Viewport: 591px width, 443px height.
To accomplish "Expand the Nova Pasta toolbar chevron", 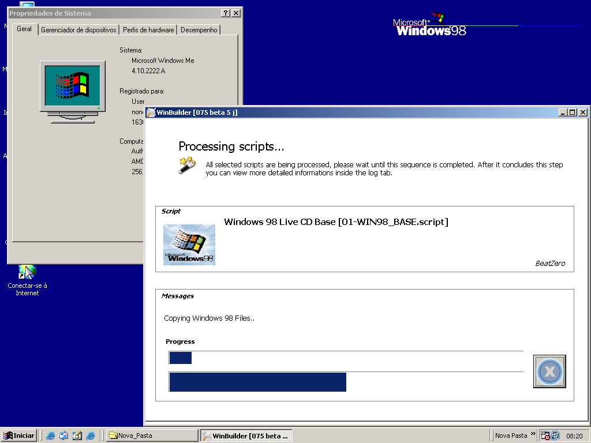I will [534, 435].
